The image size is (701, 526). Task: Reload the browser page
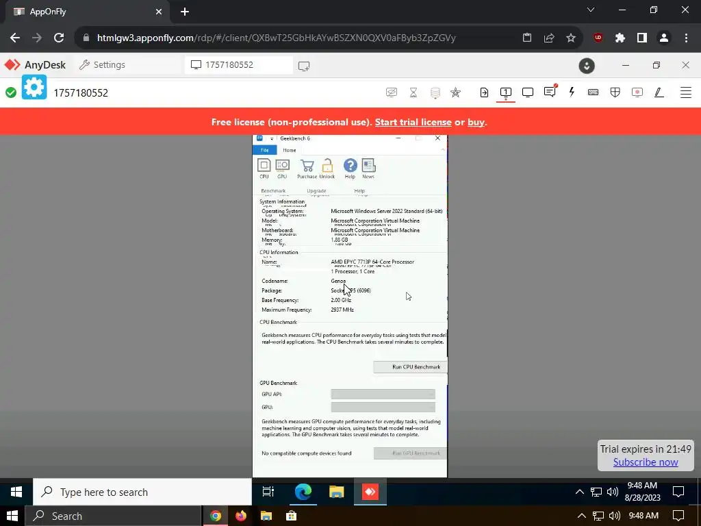click(59, 38)
